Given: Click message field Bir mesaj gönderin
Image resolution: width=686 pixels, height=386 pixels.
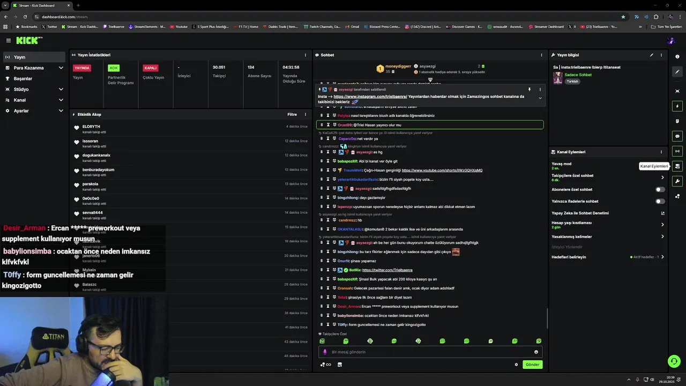Looking at the screenshot, I should [430, 352].
